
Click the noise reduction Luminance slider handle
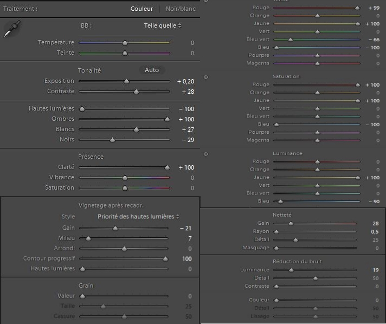291,270
